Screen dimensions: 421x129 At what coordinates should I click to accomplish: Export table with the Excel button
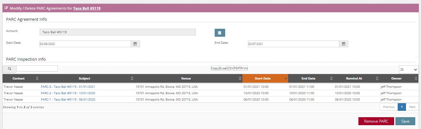[x=223, y=68]
